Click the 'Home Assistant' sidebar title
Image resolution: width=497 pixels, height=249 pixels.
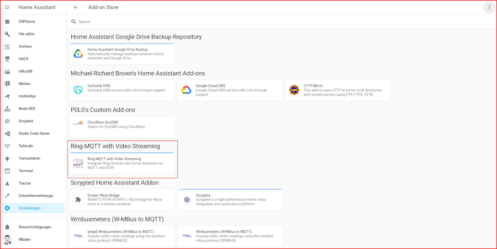pos(37,7)
